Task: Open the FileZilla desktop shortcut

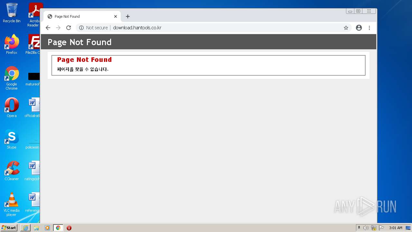Action: coord(33,44)
